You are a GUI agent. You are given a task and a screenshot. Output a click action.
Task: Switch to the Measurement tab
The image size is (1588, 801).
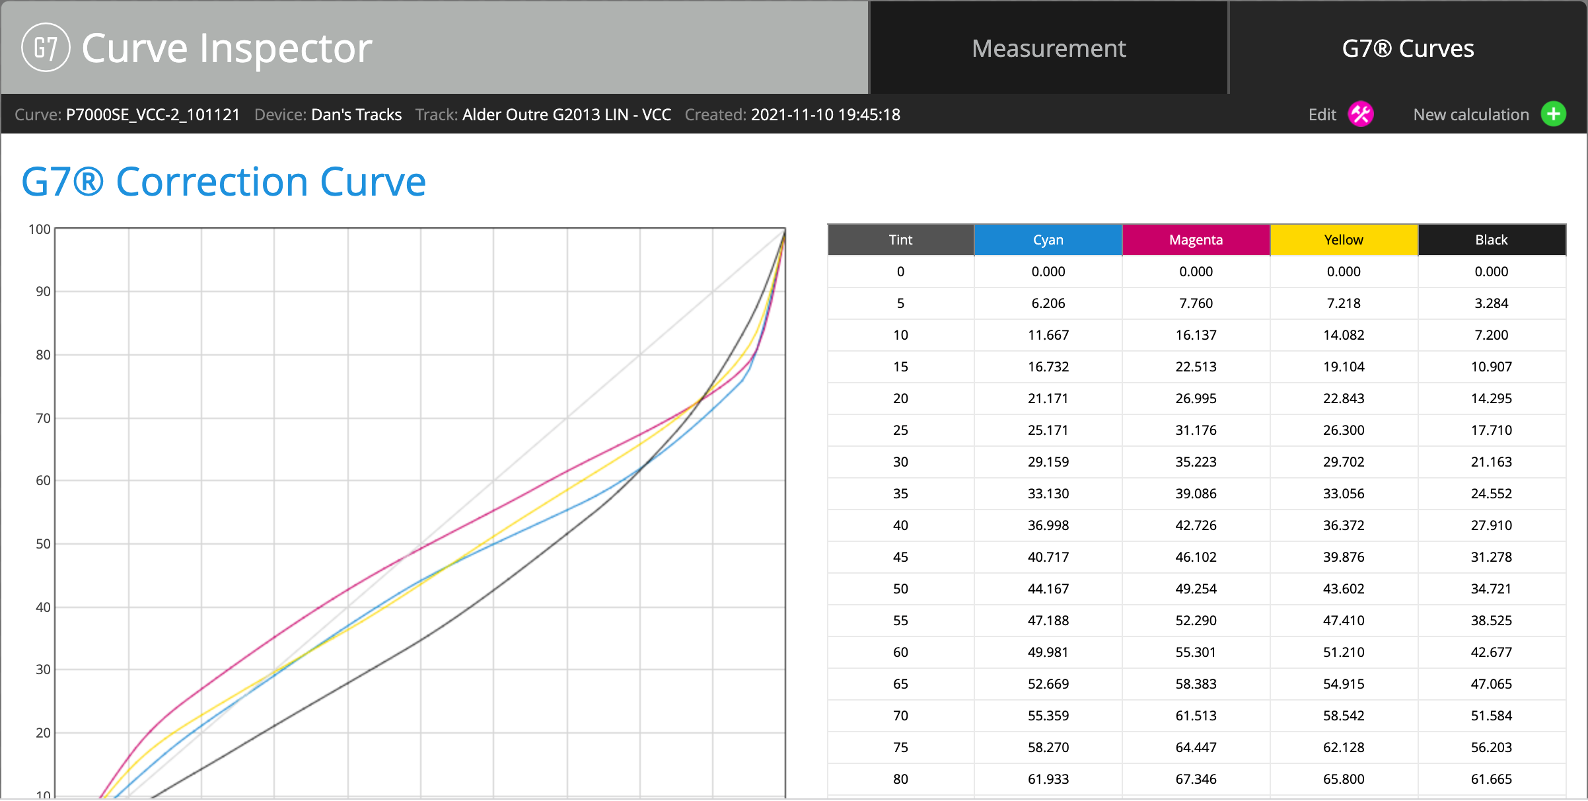tap(1048, 48)
